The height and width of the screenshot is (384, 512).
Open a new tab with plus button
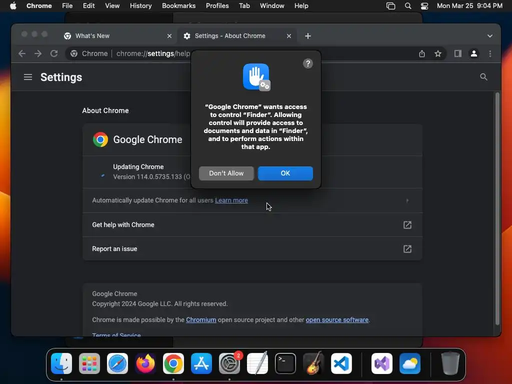coord(307,36)
